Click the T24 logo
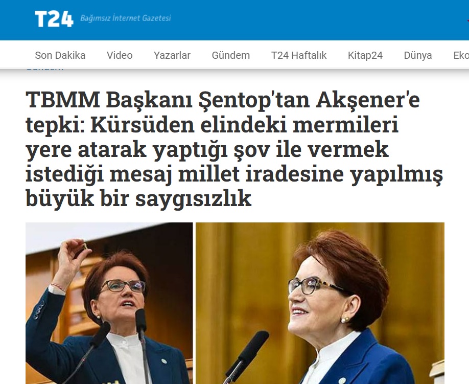 coord(54,18)
